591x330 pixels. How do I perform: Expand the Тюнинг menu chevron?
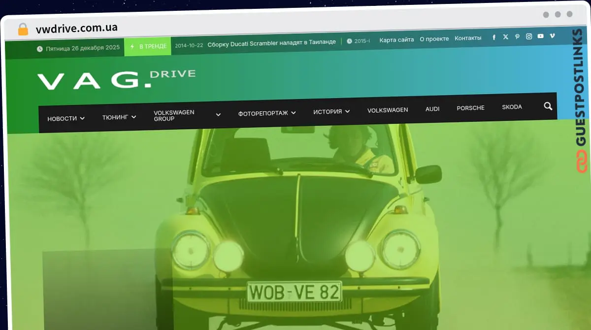(x=133, y=117)
